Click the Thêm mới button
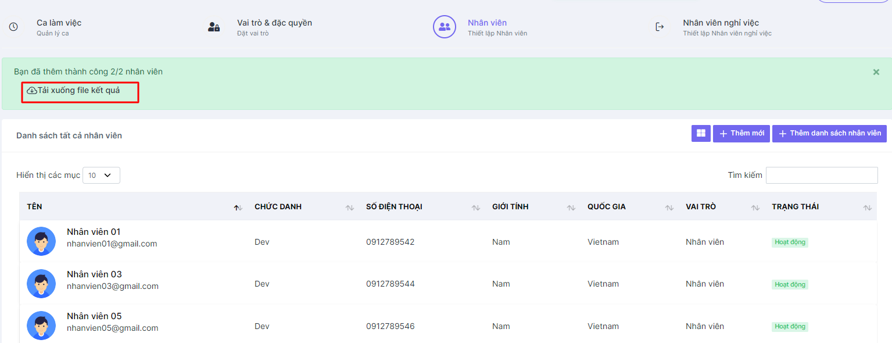This screenshot has width=892, height=343. [x=741, y=134]
